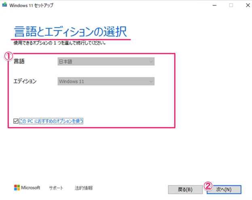Click the この PC におすすめのオプションを使う label text

[x=51, y=121]
